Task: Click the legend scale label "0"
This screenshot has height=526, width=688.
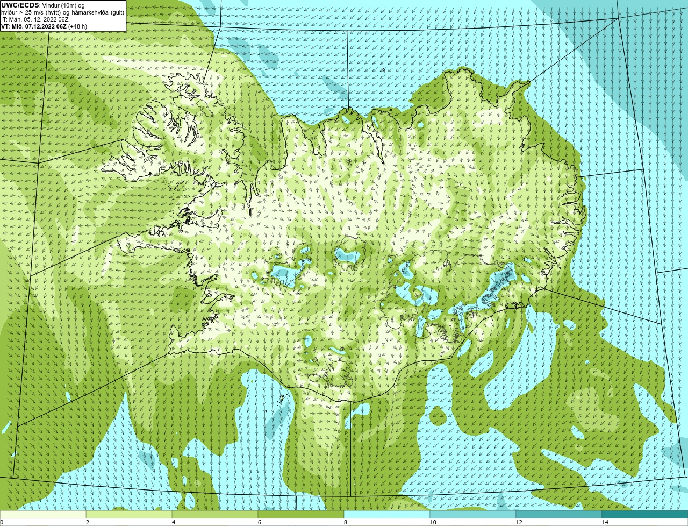Action: (x=2, y=522)
